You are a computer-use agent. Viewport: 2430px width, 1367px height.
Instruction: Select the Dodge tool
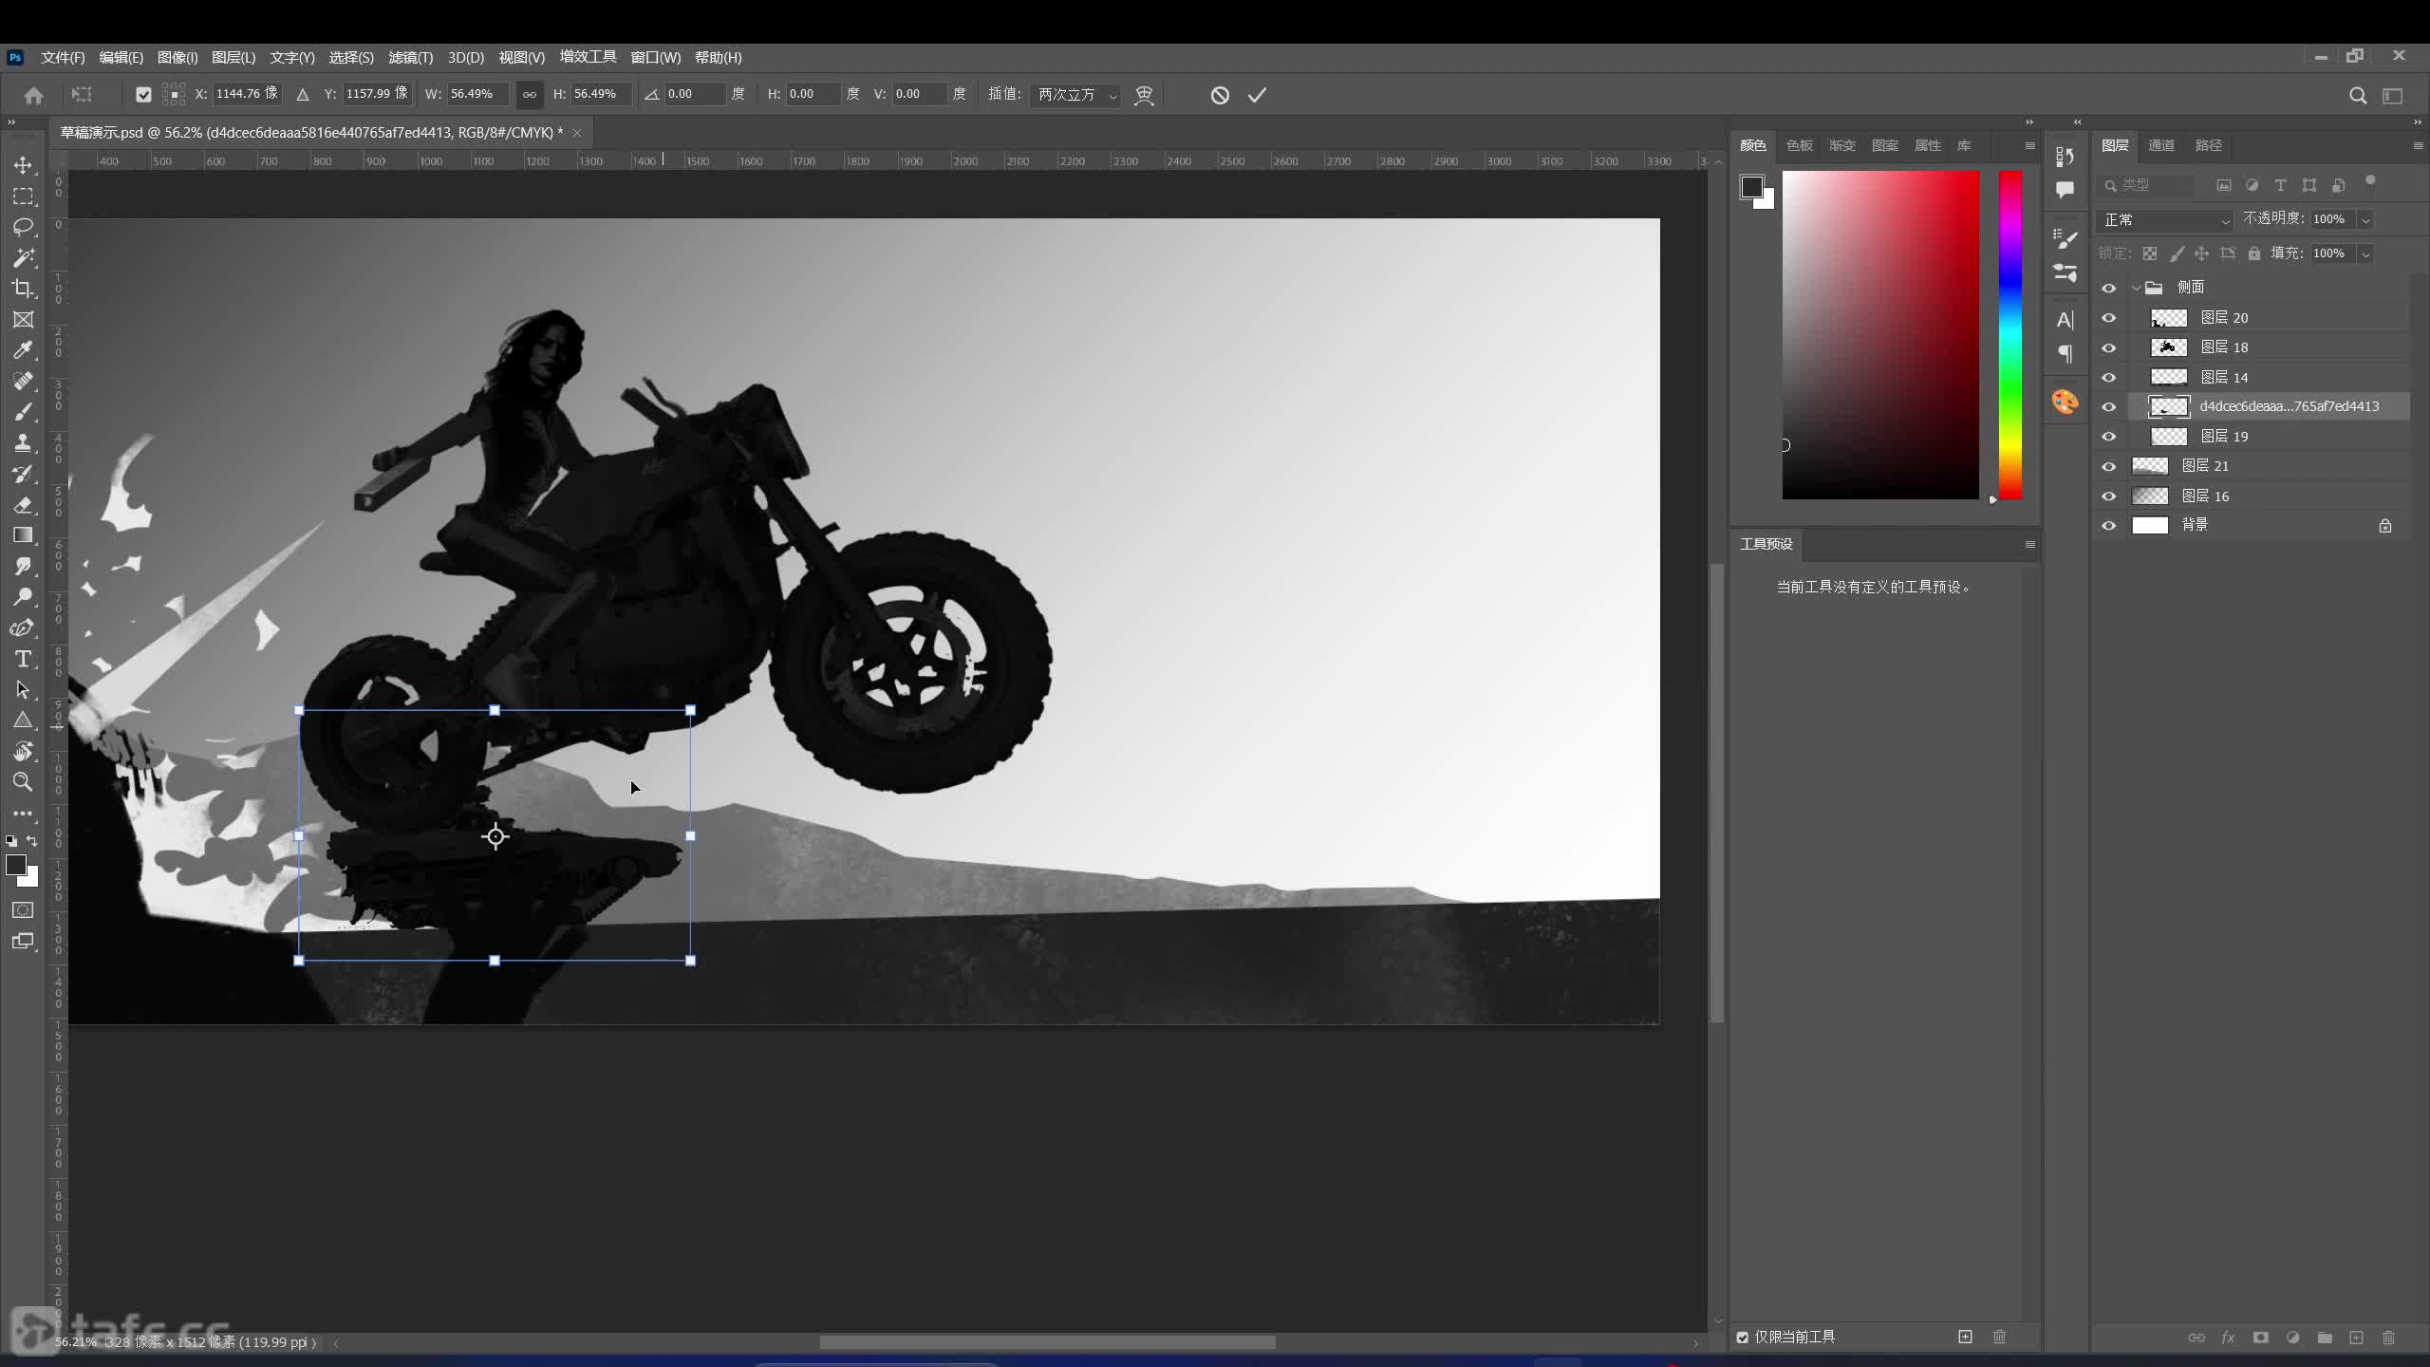click(23, 597)
